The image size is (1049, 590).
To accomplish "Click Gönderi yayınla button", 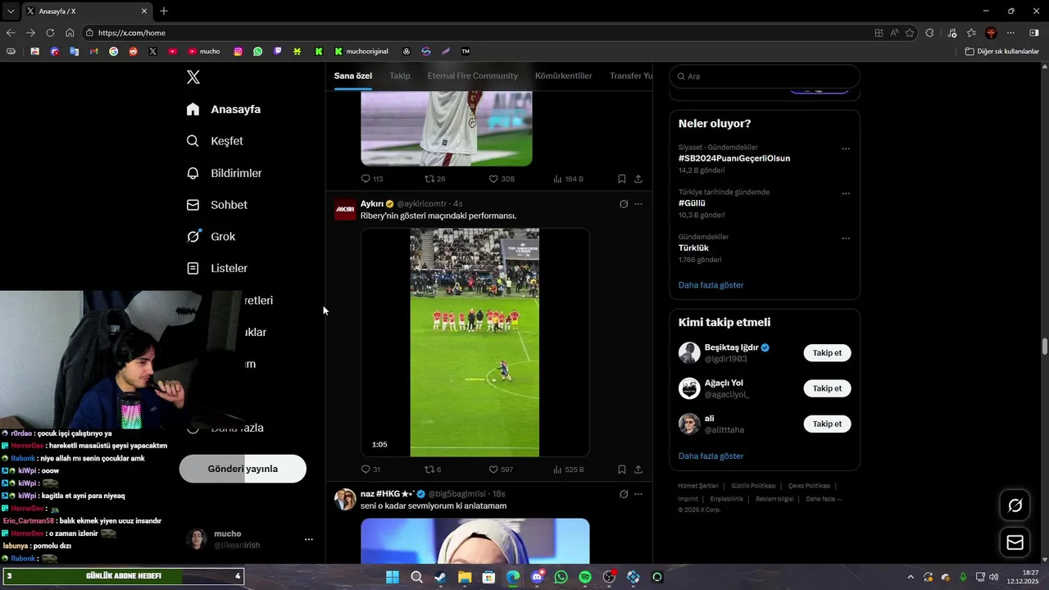I will pyautogui.click(x=243, y=469).
